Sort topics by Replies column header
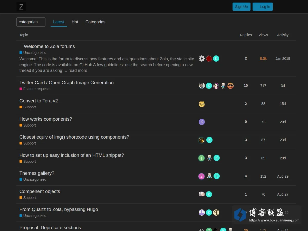Image resolution: width=308 pixels, height=231 pixels. pos(246,35)
